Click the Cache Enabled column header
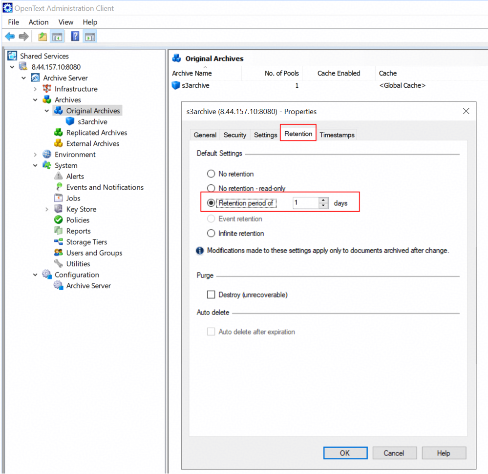Viewport: 488px width, 474px height. tap(339, 73)
